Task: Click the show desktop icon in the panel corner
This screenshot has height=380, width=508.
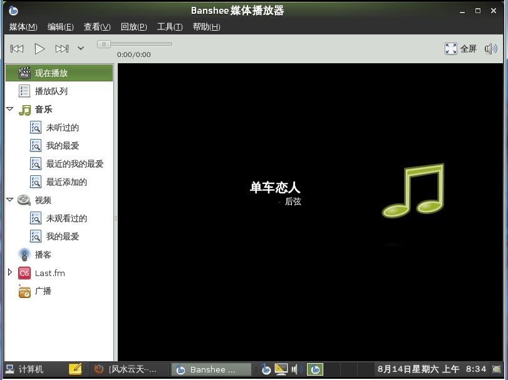Action: point(496,369)
